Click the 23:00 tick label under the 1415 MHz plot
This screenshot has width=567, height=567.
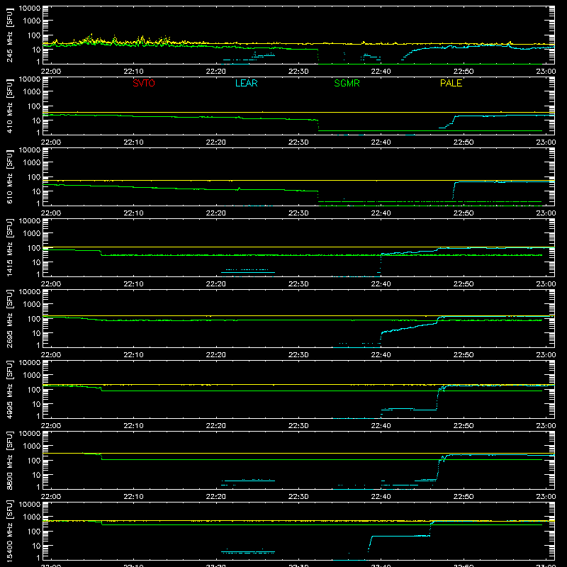(546, 284)
